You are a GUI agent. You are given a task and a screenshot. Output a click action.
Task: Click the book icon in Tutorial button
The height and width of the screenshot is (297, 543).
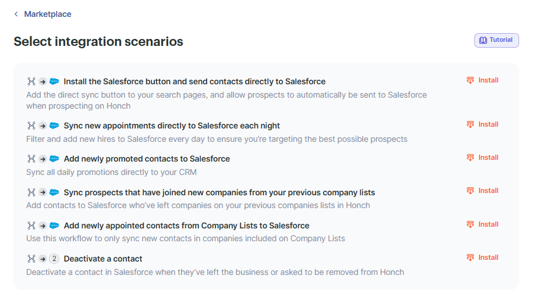pyautogui.click(x=483, y=41)
